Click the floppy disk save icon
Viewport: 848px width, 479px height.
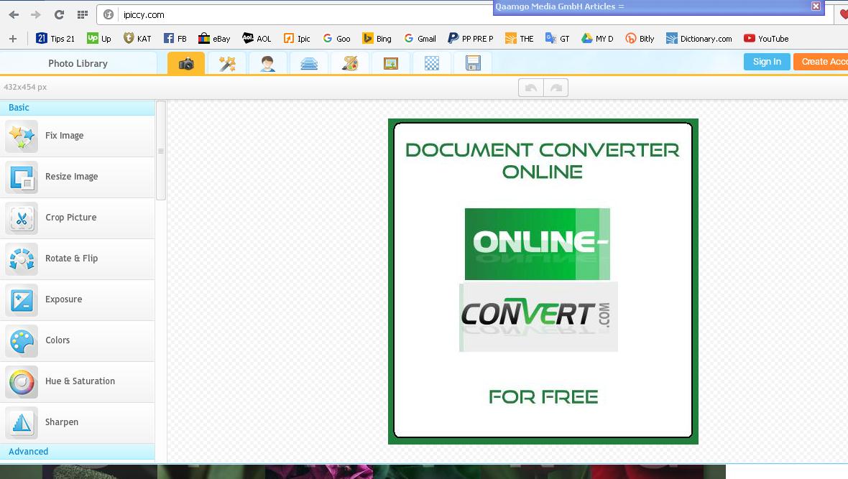473,64
